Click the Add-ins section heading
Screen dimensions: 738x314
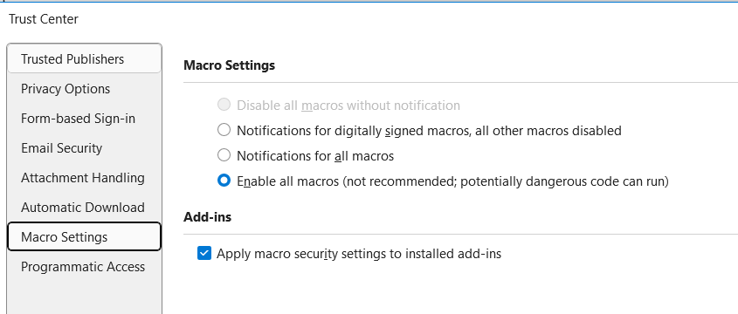click(x=207, y=217)
